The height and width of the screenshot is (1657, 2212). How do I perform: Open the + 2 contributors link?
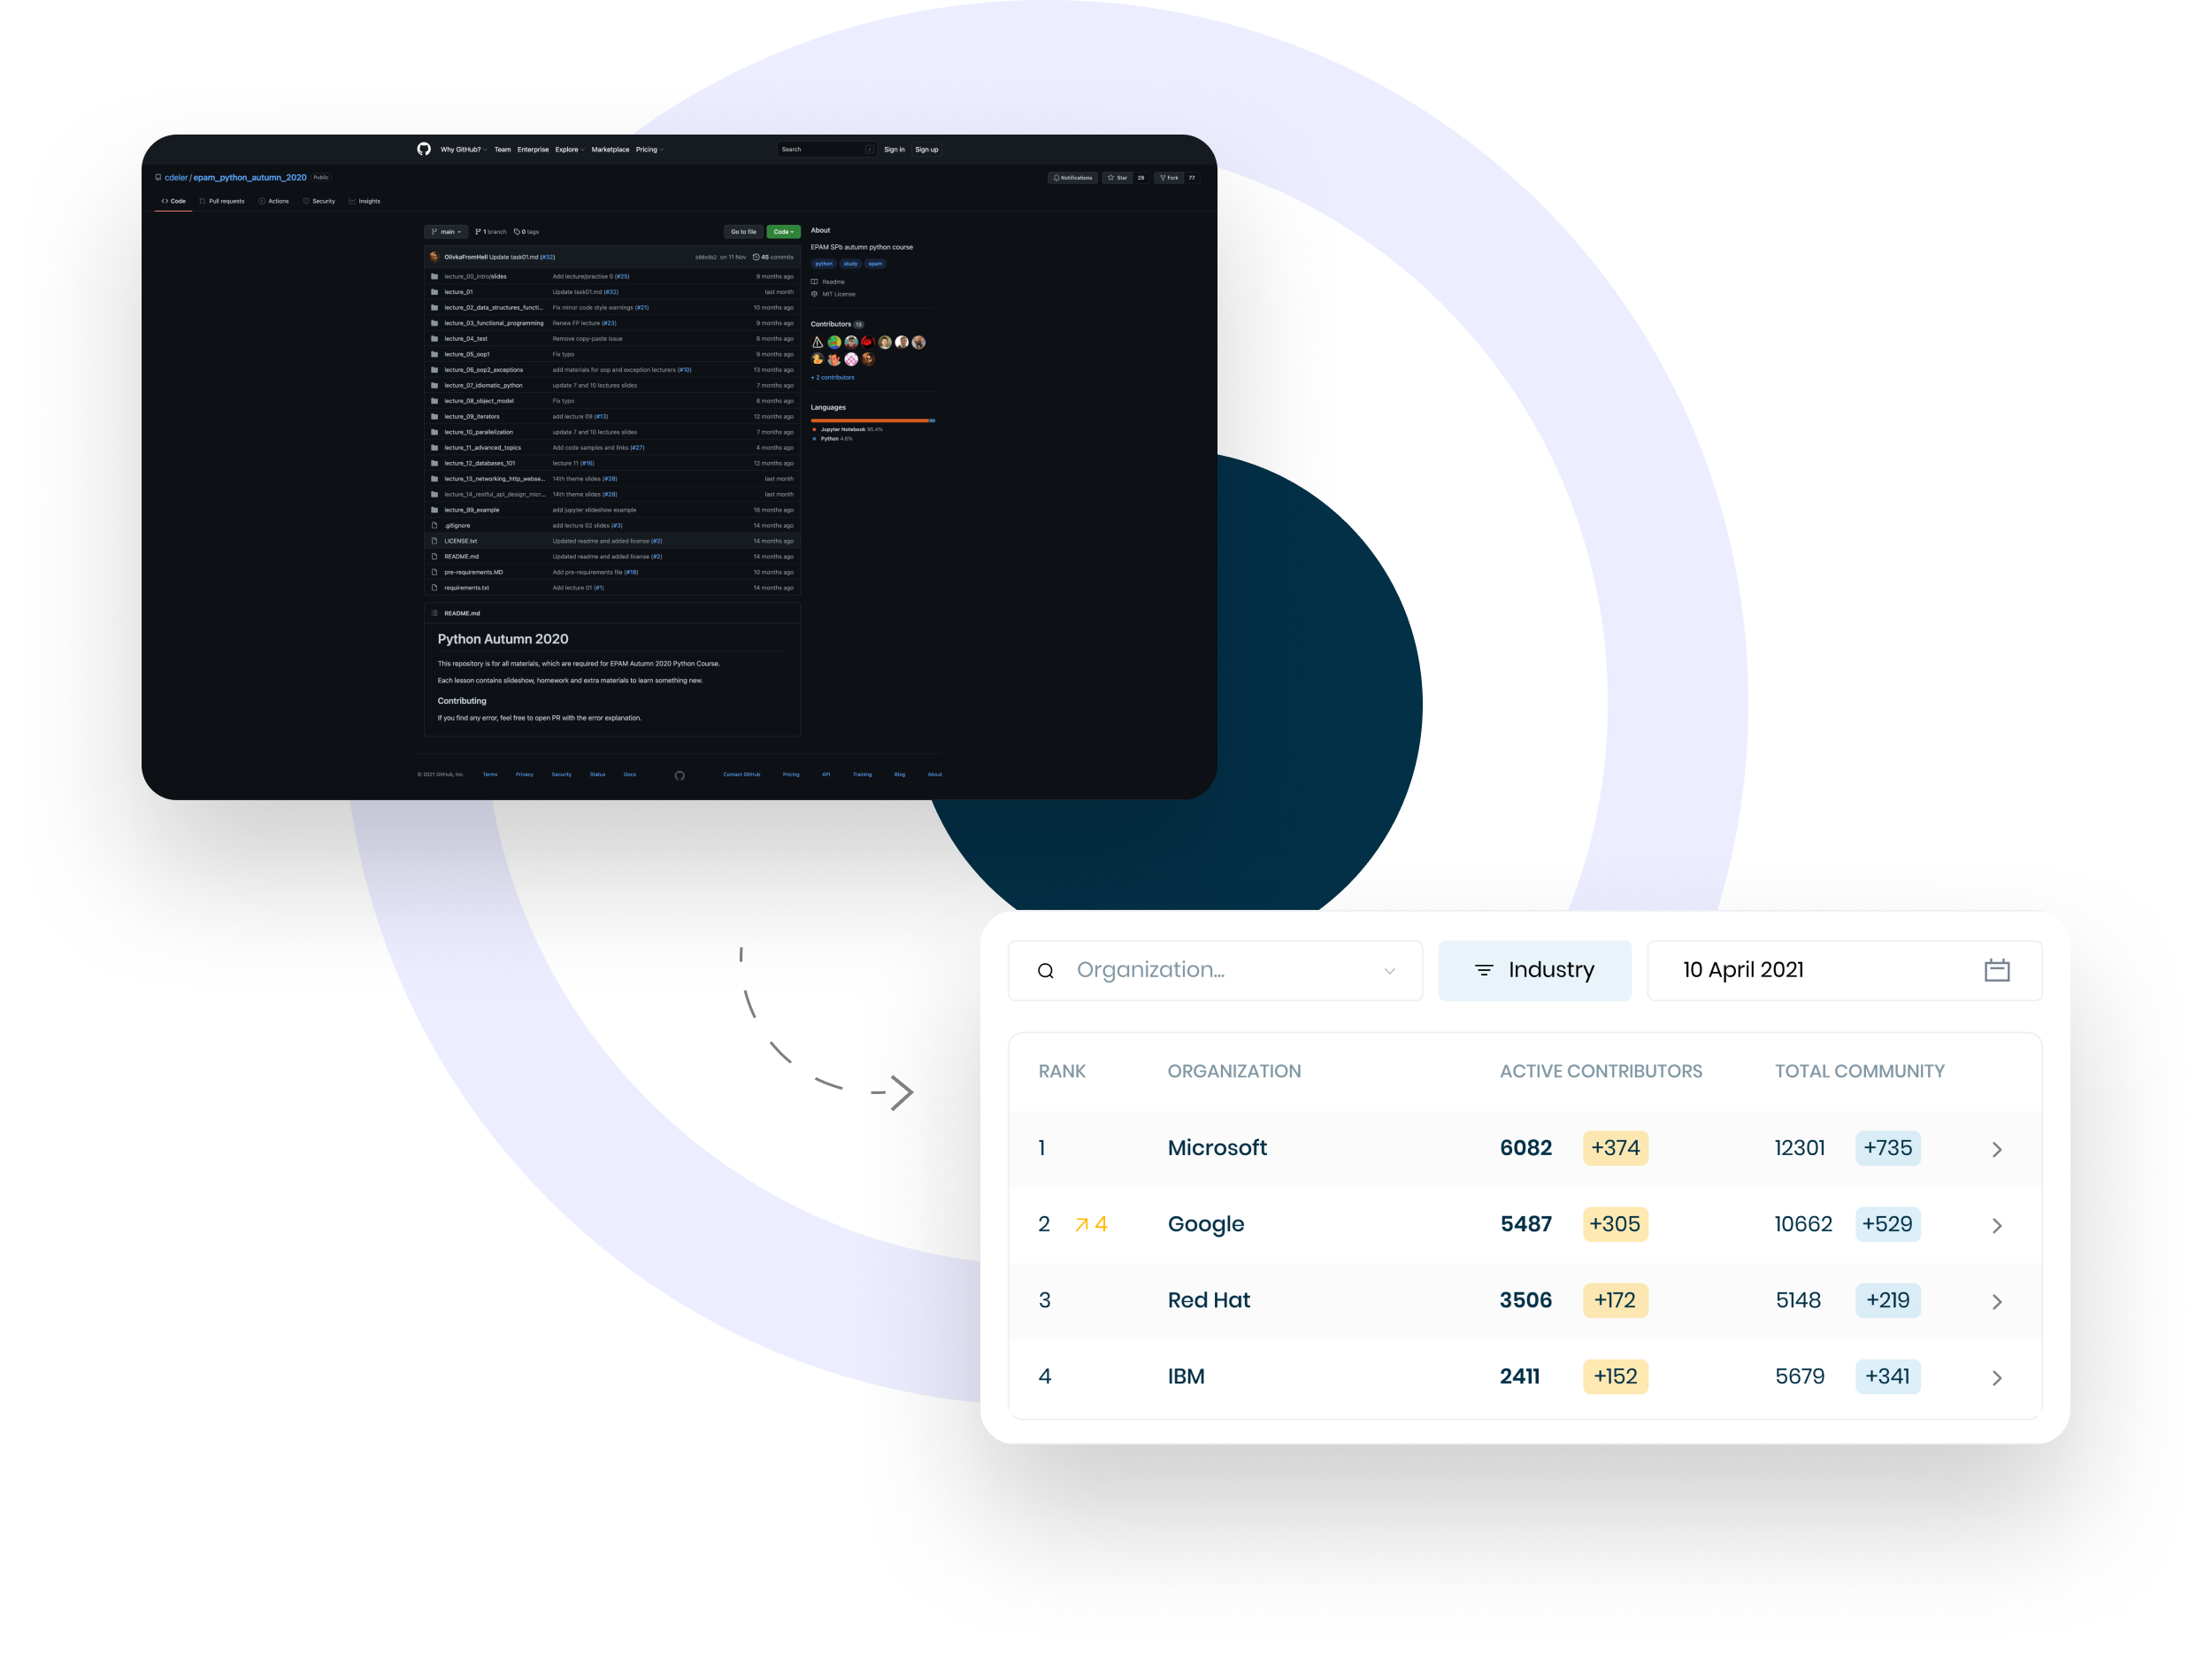click(833, 377)
